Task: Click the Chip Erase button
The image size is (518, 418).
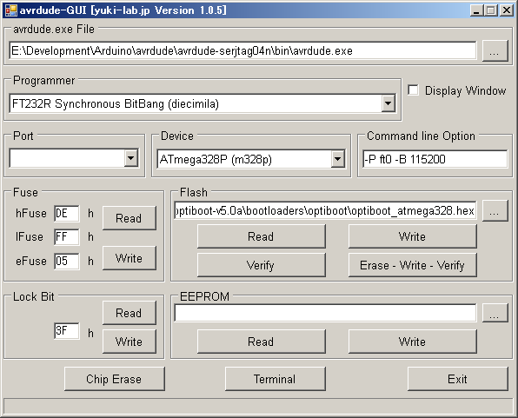Action: point(115,379)
